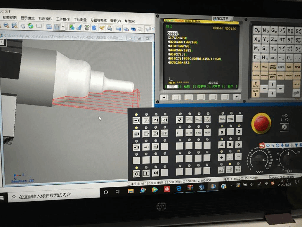
Task: Open the dropdown arrow beside the view tool
Action: (x=63, y=27)
